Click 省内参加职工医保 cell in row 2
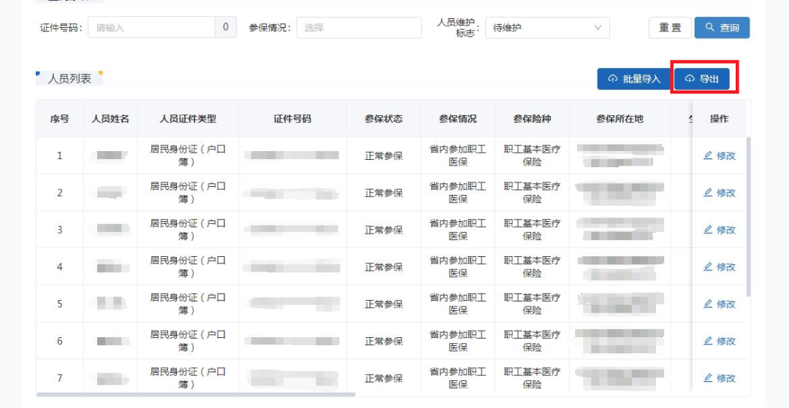Screen dimensions: 789x408 click(x=458, y=193)
